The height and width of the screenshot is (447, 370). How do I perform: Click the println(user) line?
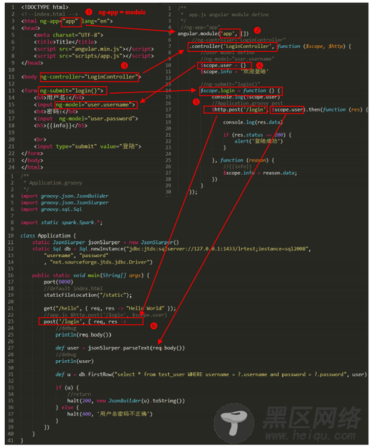point(75,362)
